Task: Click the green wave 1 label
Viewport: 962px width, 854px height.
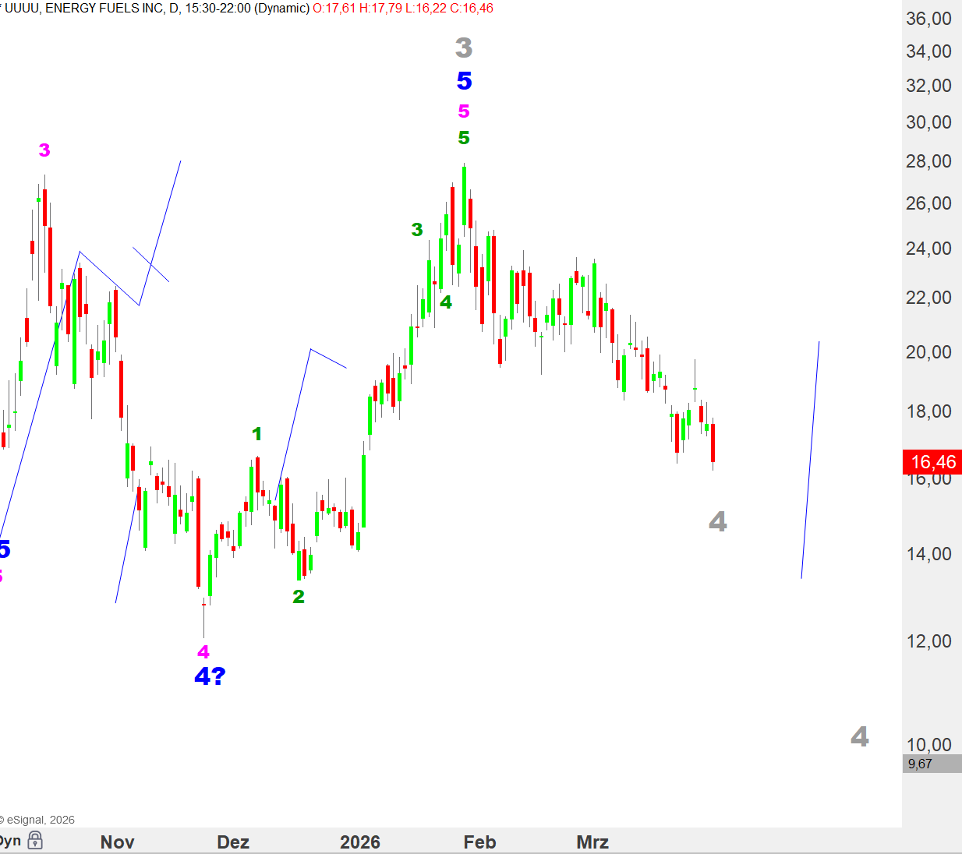Action: 257,434
